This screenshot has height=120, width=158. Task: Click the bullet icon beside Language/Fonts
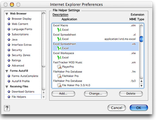point(9,29)
